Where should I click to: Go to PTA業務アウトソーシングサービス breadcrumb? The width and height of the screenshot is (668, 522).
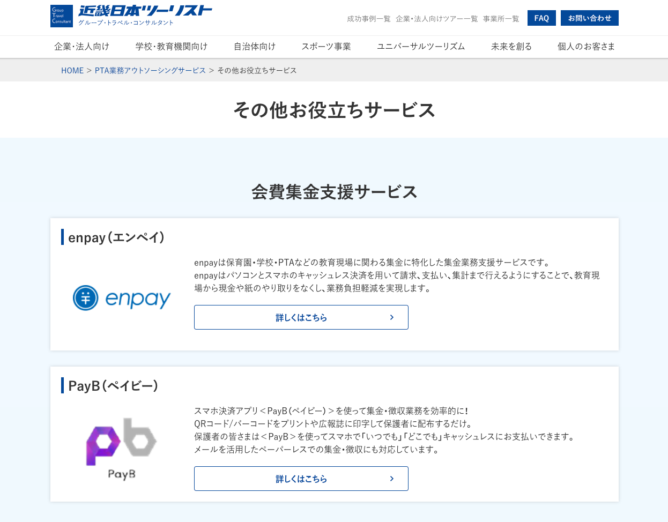[150, 71]
